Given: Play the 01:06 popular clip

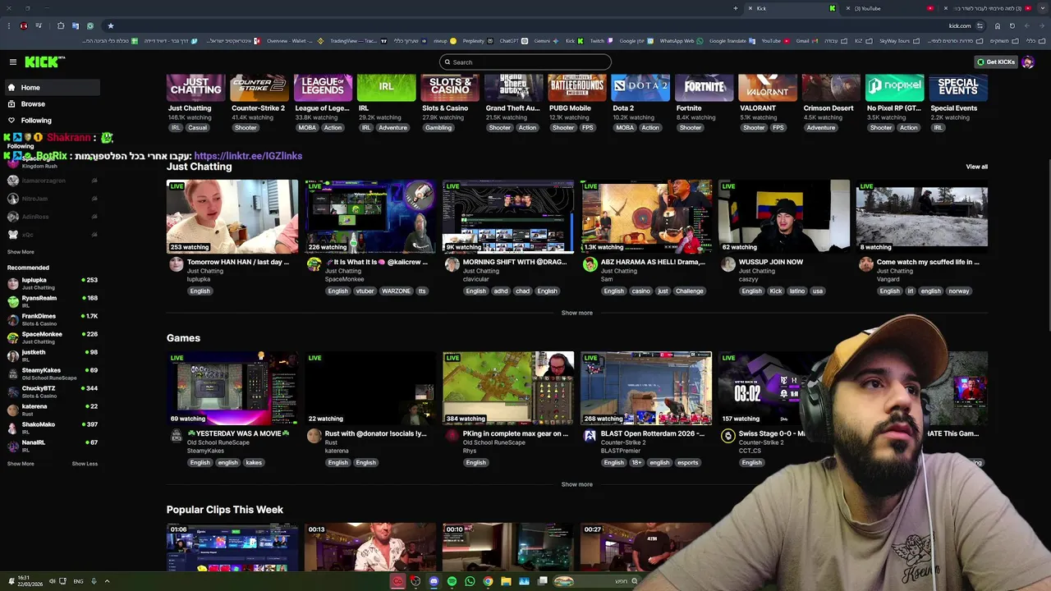Looking at the screenshot, I should coord(232,547).
